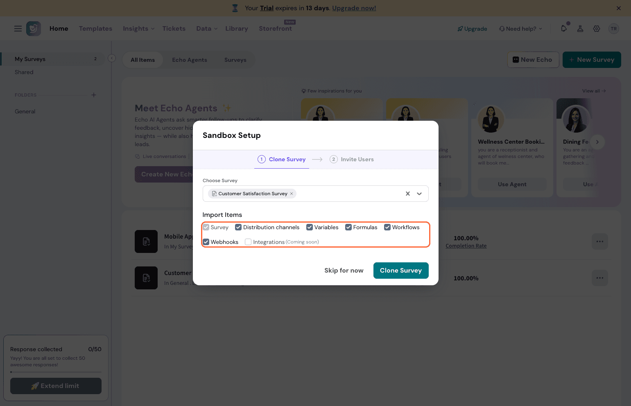The image size is (631, 406).
Task: Click Skip for now
Action: 344,271
